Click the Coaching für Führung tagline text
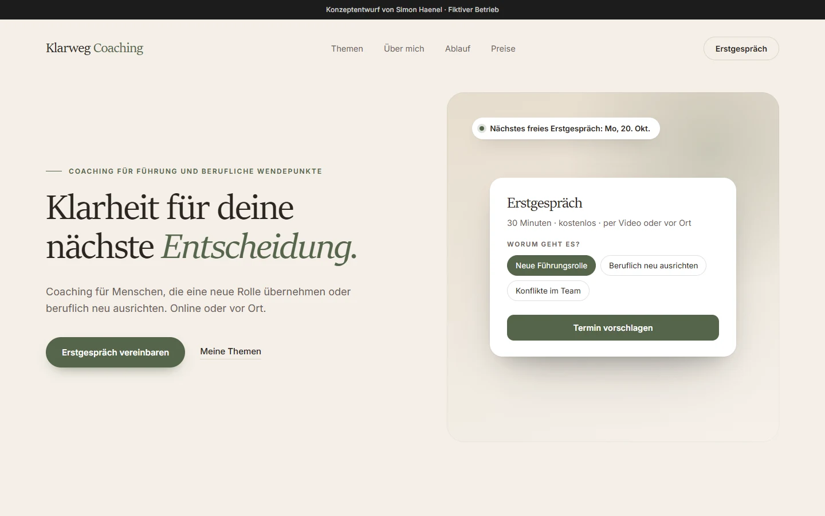This screenshot has width=825, height=516. click(195, 171)
